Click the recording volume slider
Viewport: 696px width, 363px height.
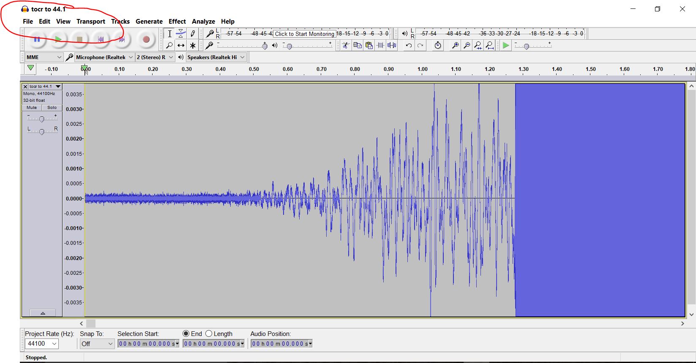point(242,46)
